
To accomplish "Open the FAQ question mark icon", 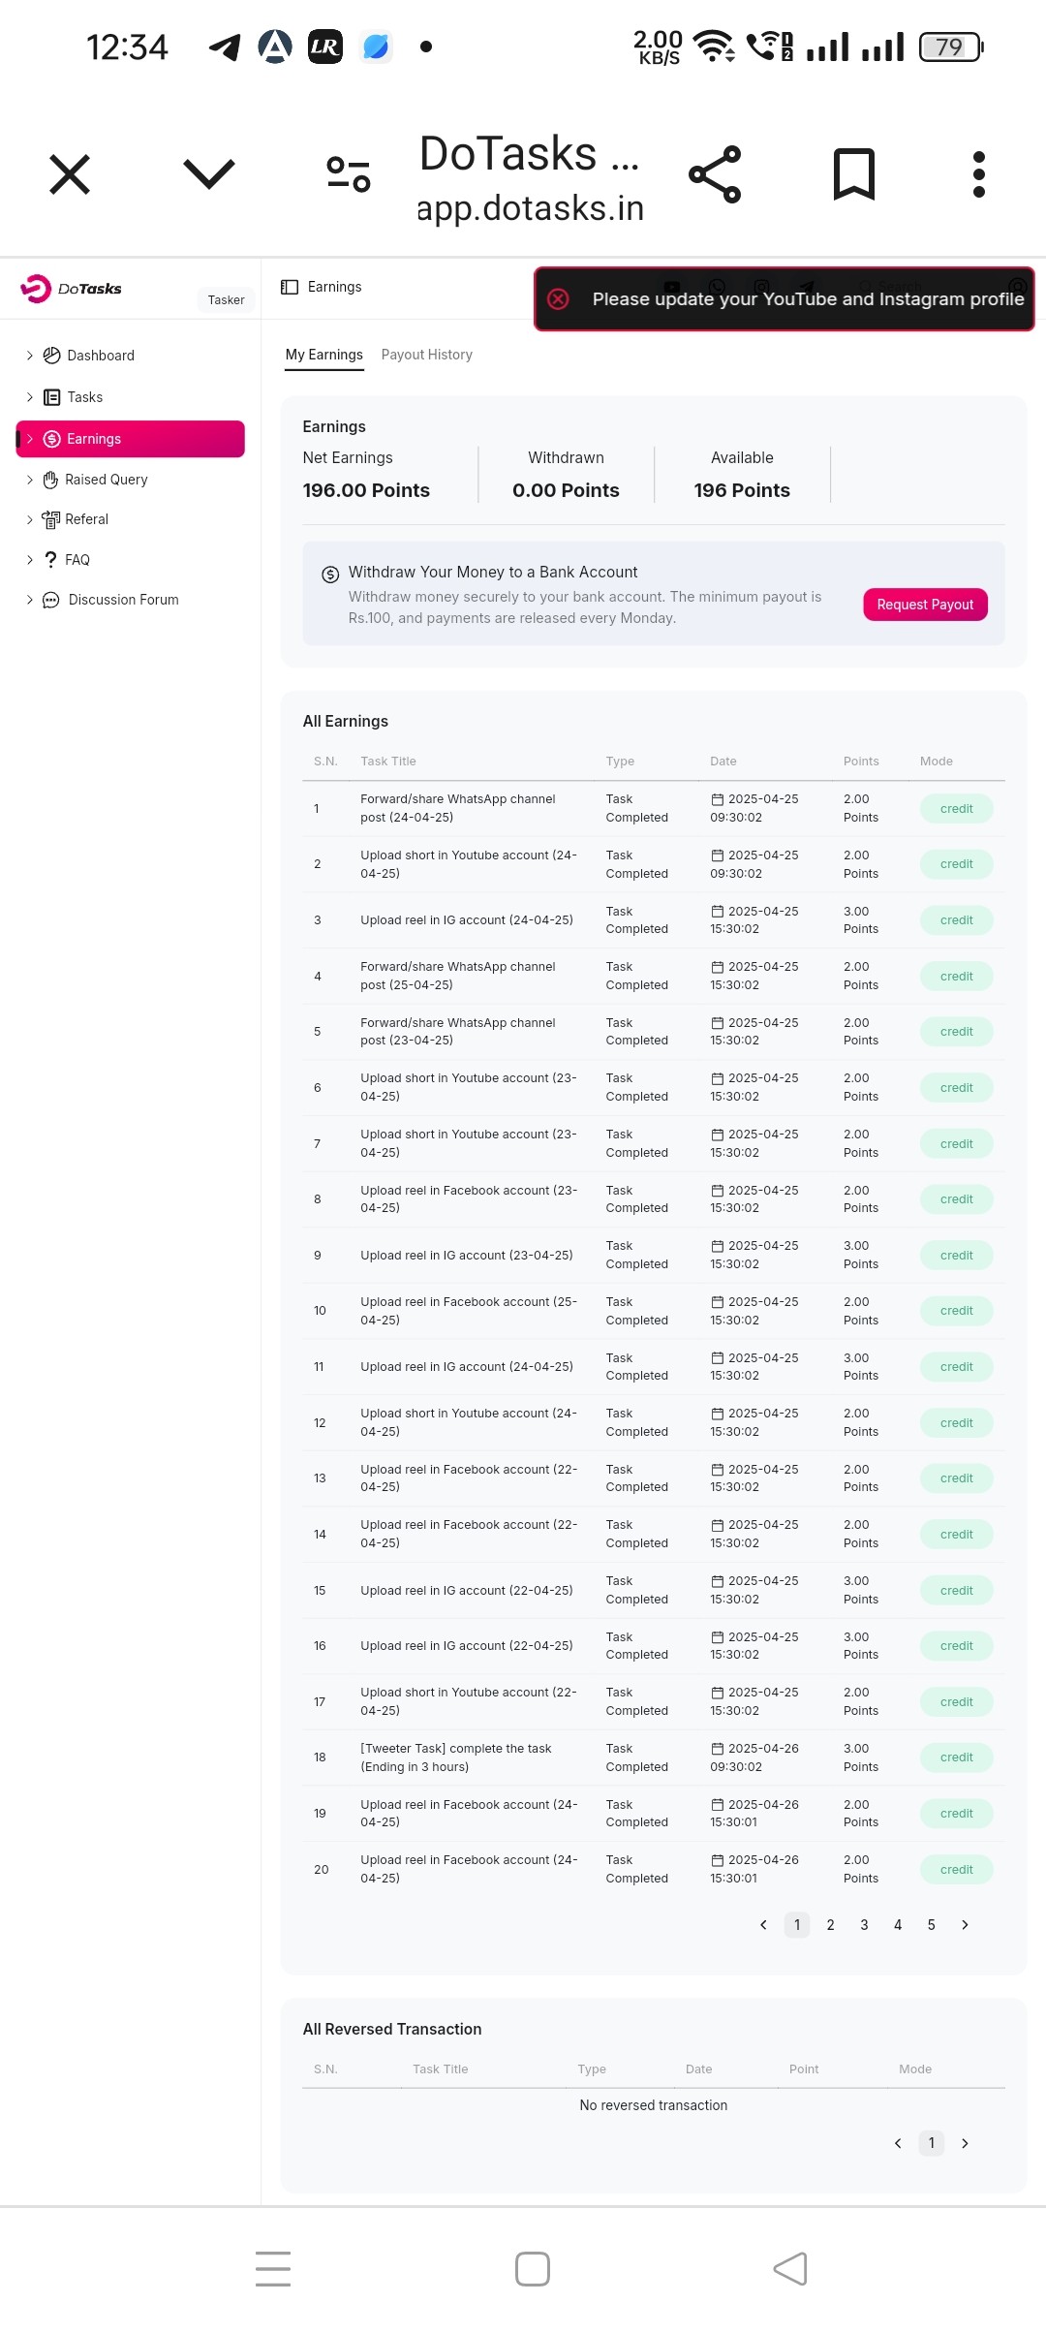I will point(50,560).
